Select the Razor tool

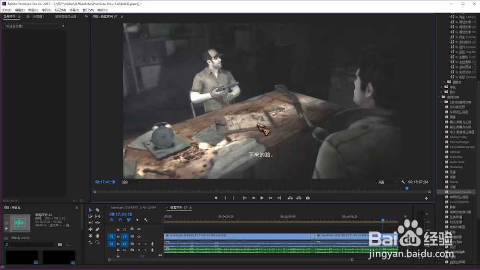click(x=97, y=210)
